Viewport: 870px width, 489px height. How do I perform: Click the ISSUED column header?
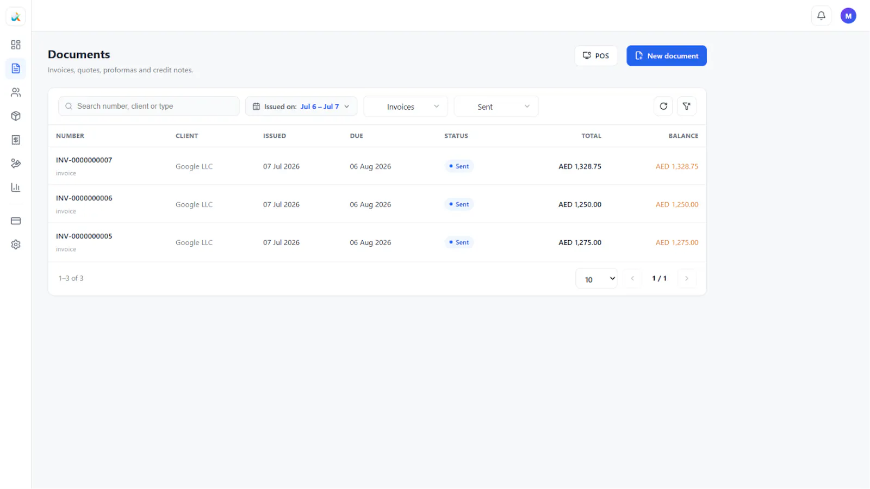point(275,136)
